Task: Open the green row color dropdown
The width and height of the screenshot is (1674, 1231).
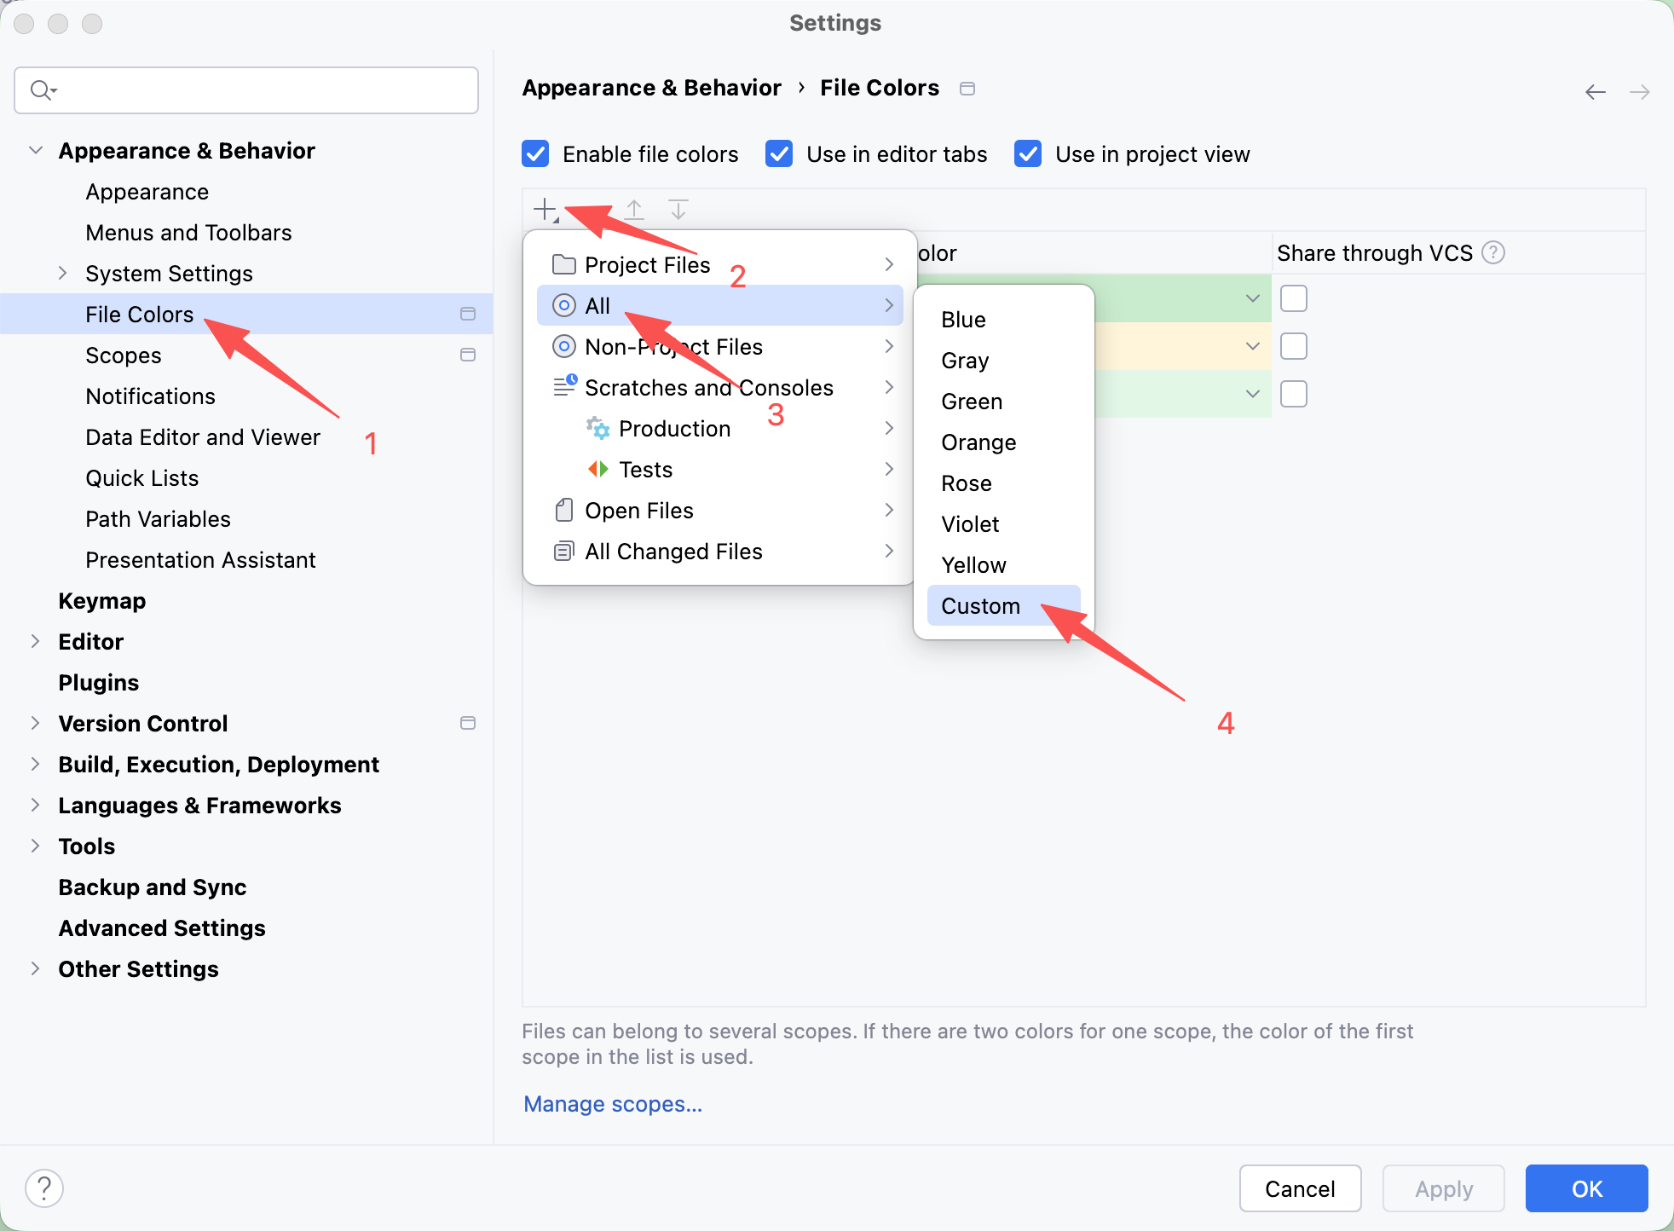Action: pos(1252,298)
